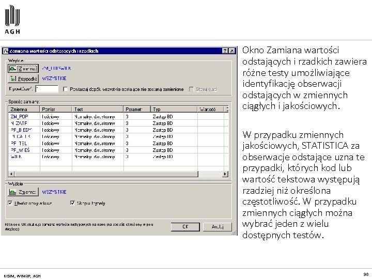372x279 pixels.
Task: Click the Zmienne button in Wejście section
Action: (x=23, y=69)
